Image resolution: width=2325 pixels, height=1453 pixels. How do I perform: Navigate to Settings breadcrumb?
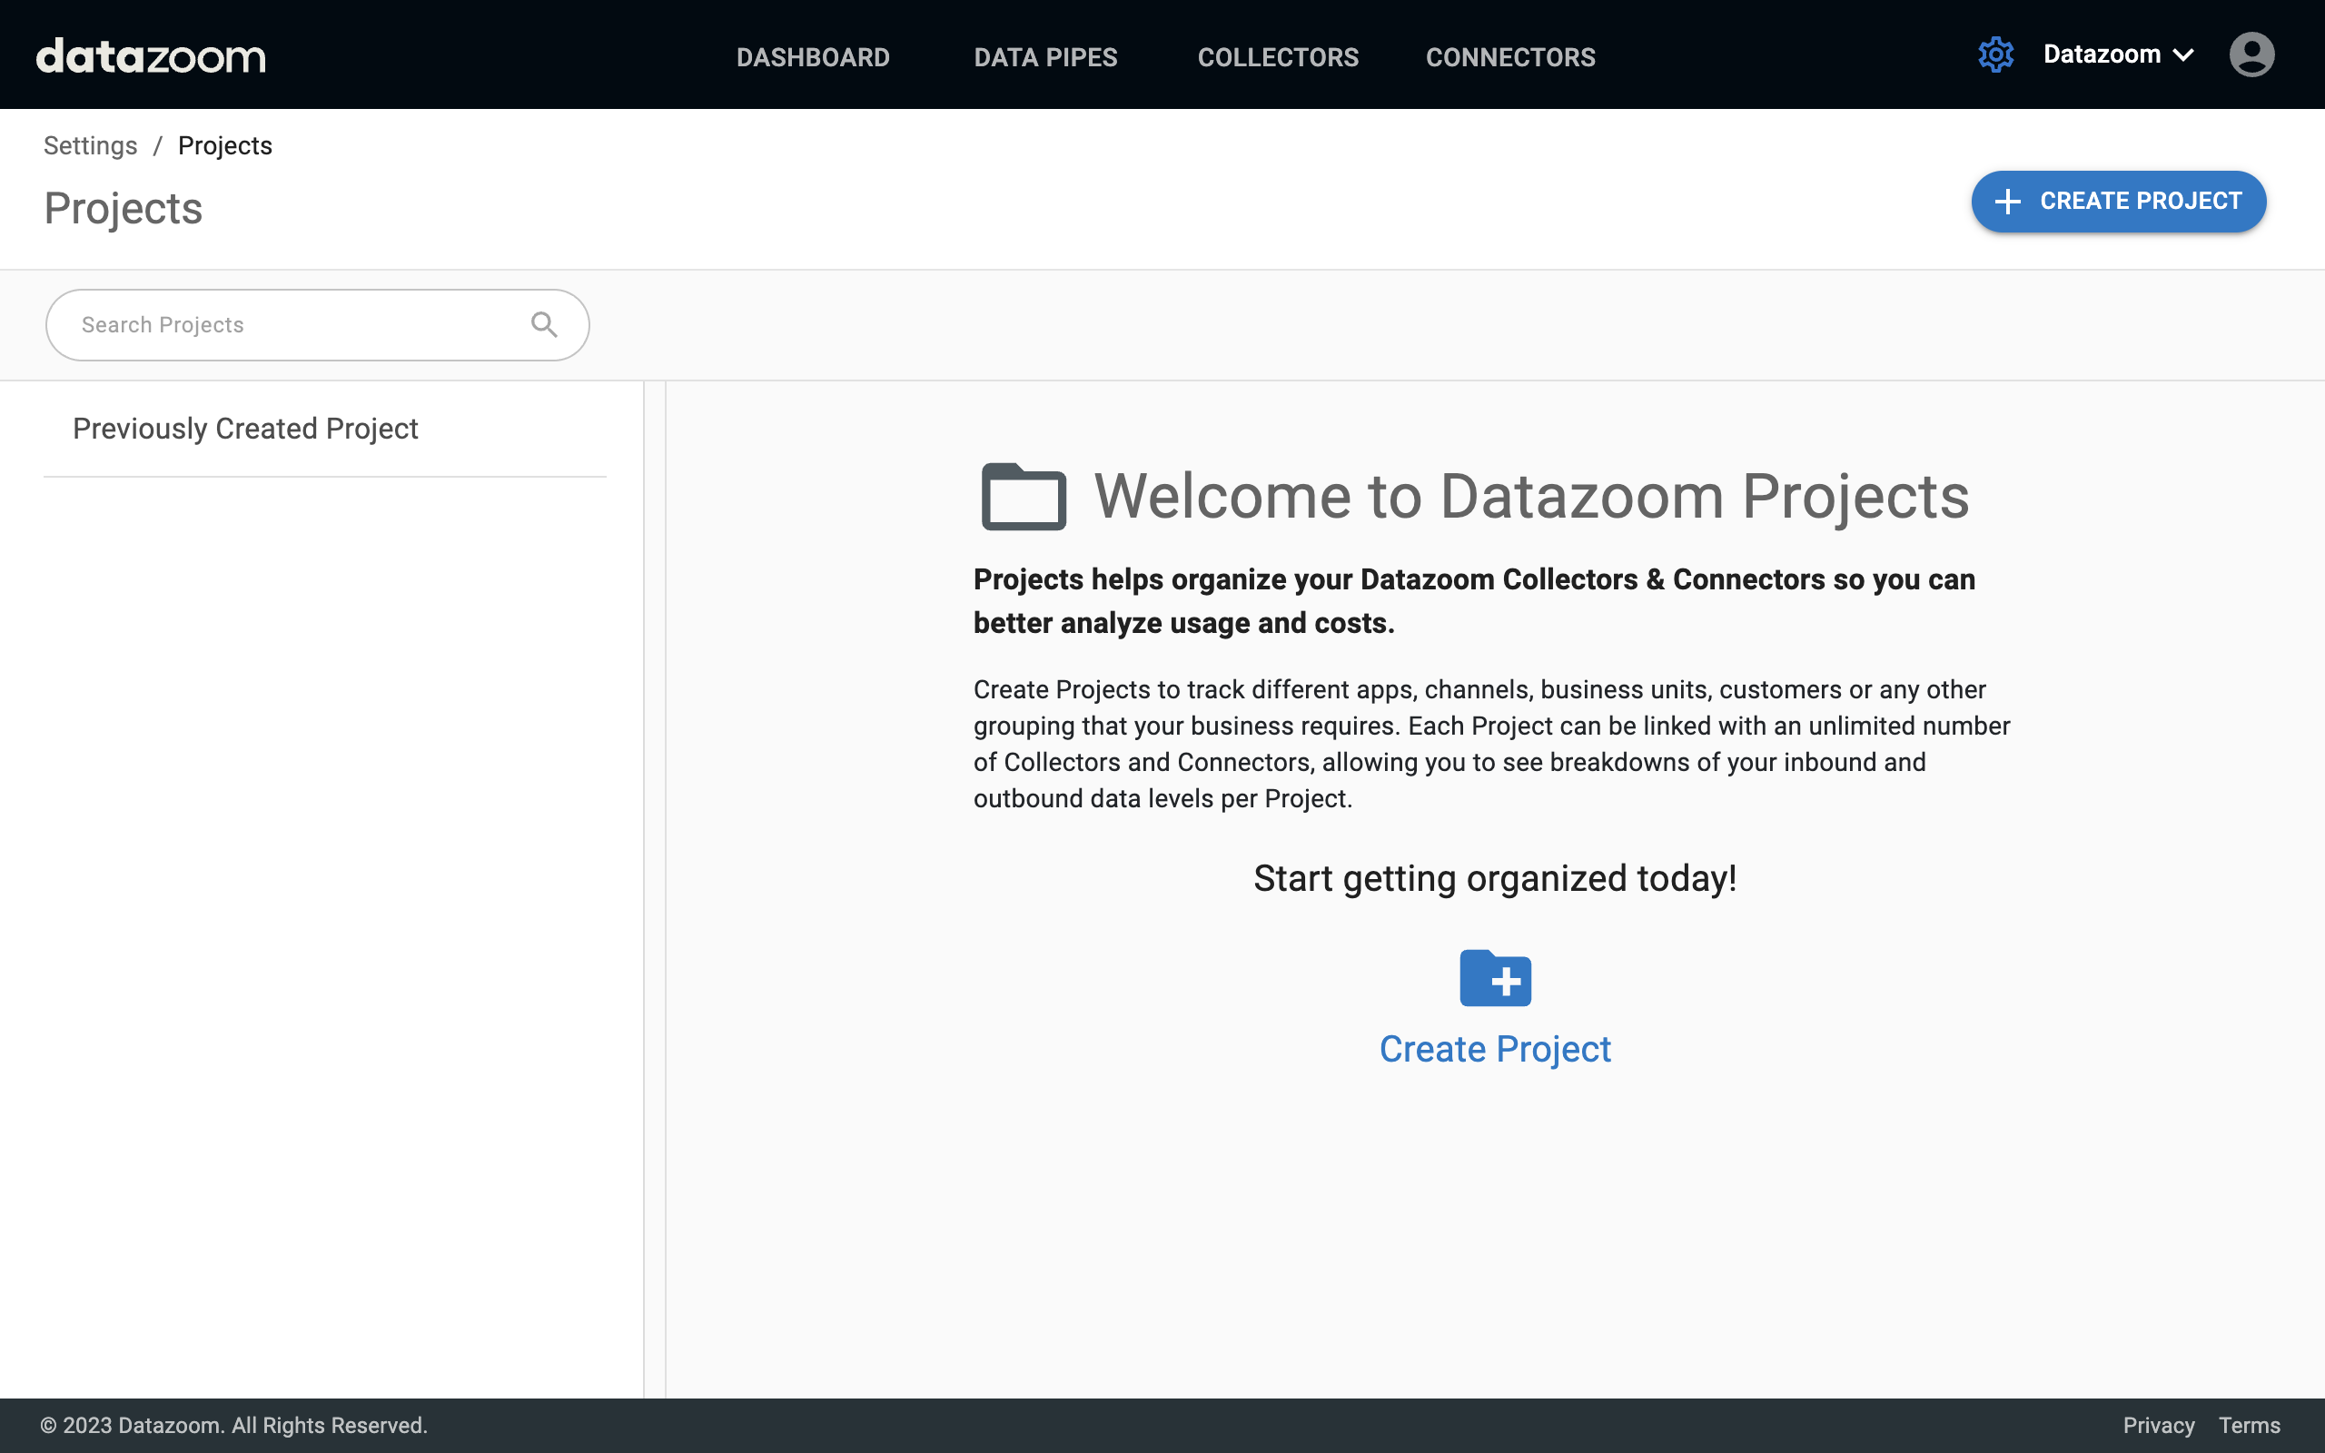90,146
